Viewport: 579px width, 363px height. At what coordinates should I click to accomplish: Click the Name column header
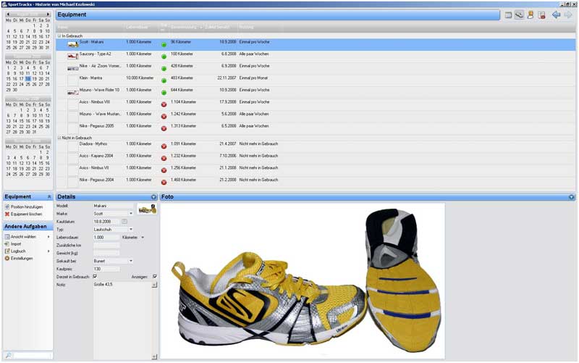point(90,28)
